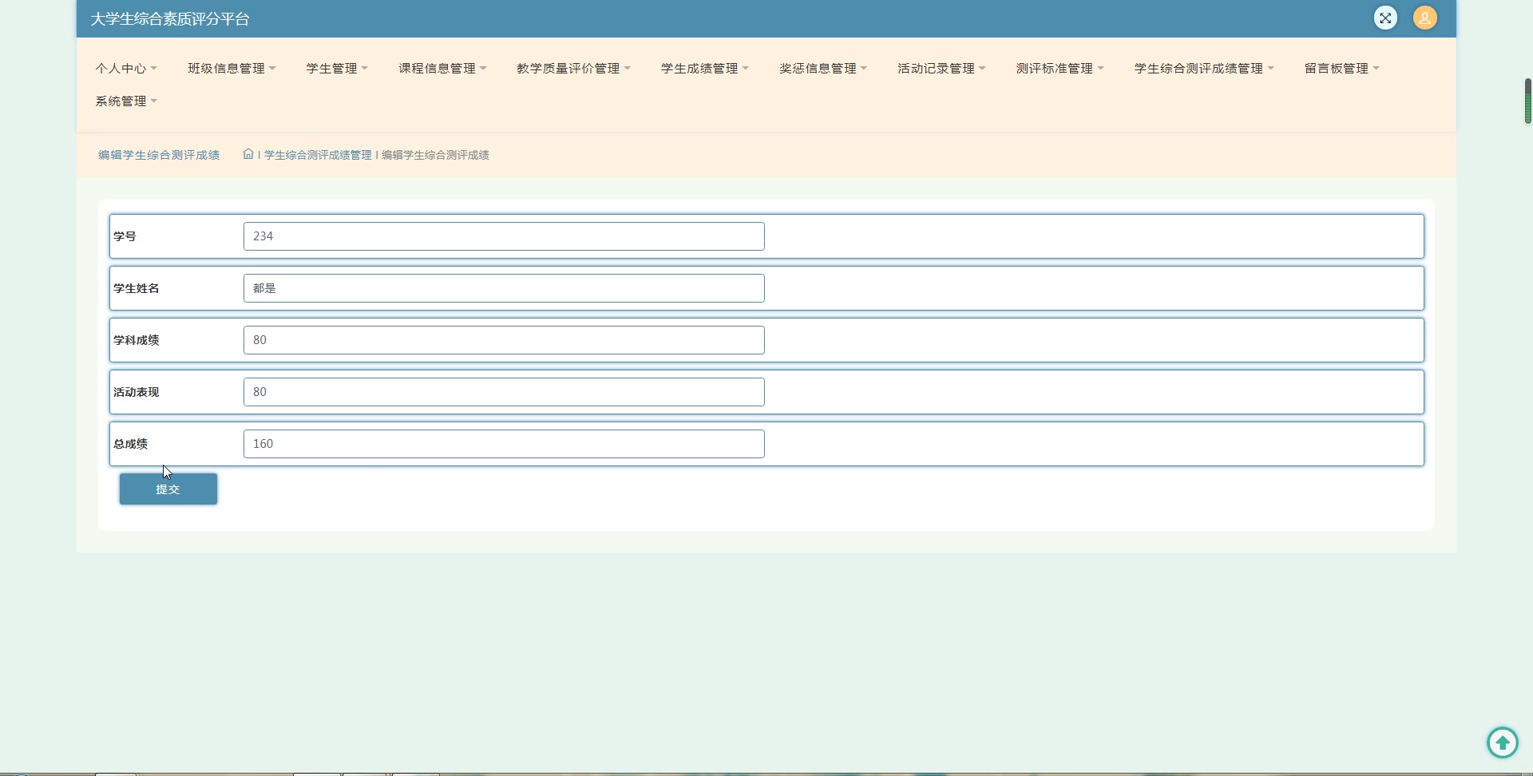Click the 活动表现 input field
1533x776 pixels.
tap(504, 392)
